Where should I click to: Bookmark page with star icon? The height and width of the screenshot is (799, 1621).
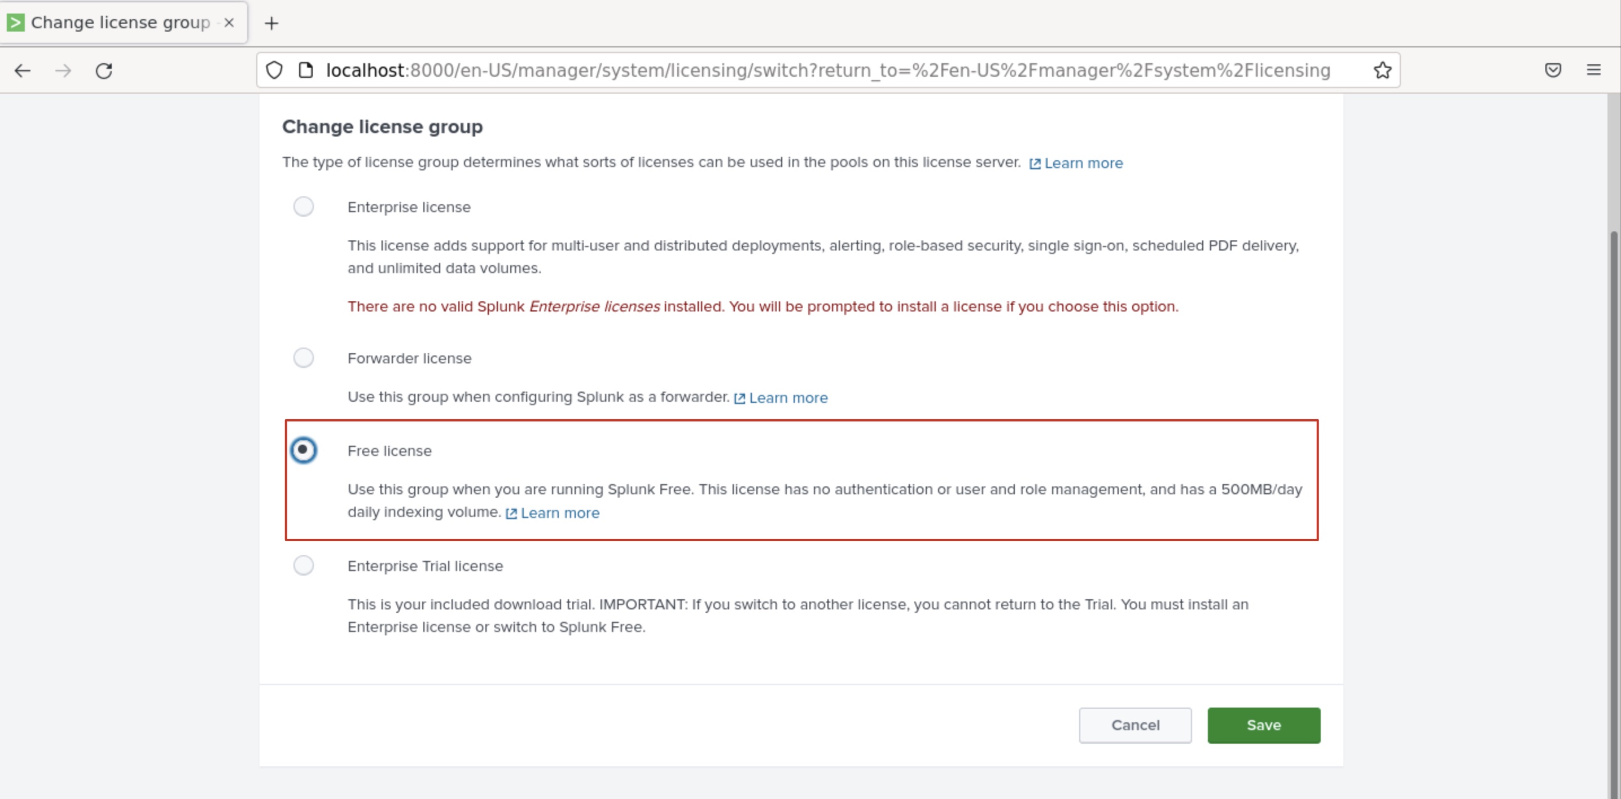coord(1382,71)
